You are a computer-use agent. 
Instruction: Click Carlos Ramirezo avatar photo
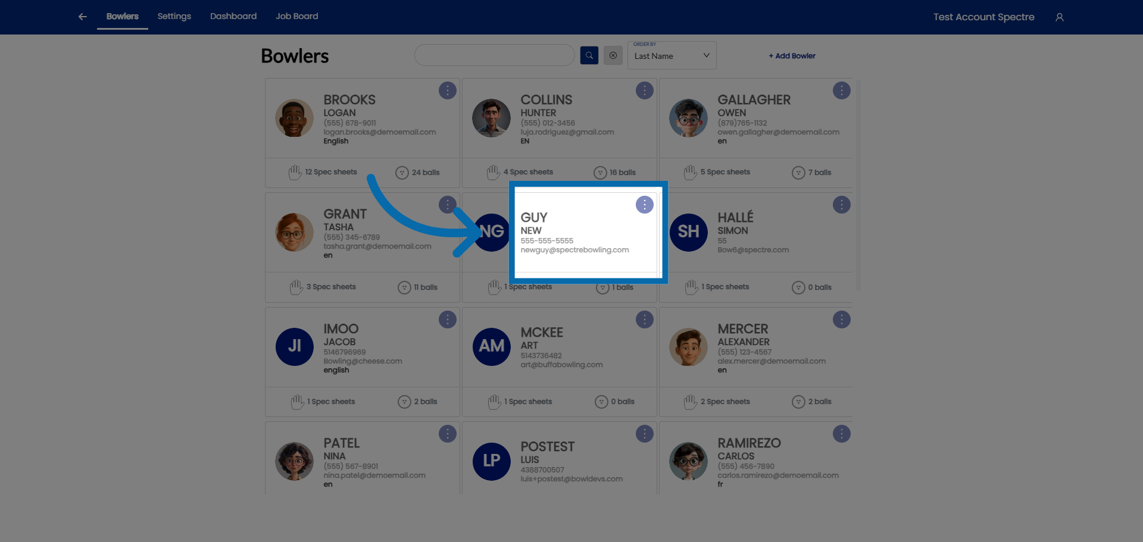(x=689, y=461)
